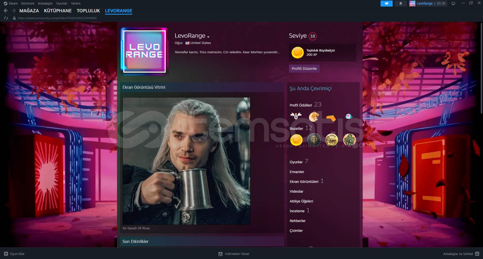Viewport: 483px width, 259px height.
Task: Click the 'Sir Geralt Of Rivia' caption
Action: [136, 228]
